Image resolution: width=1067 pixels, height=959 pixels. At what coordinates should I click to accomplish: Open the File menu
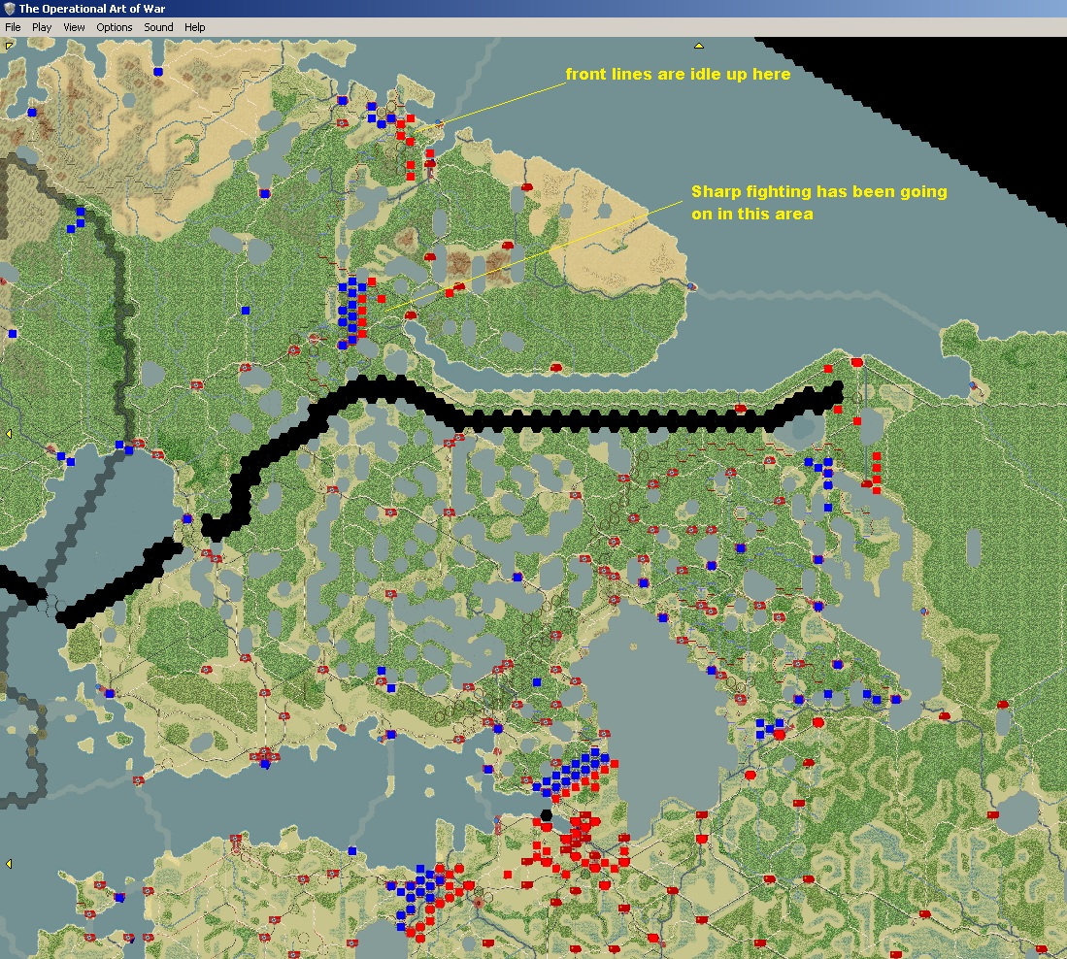click(13, 27)
